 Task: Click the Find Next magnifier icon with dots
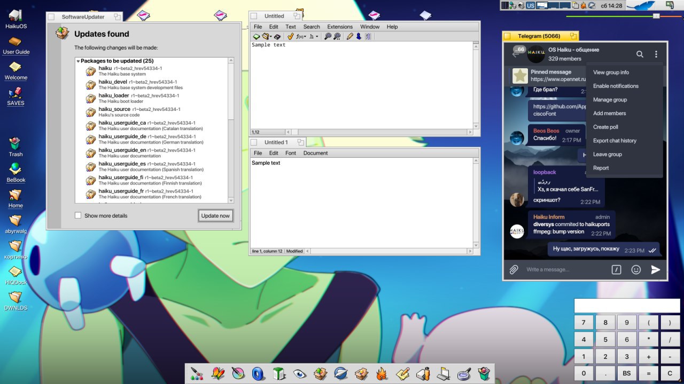point(337,37)
